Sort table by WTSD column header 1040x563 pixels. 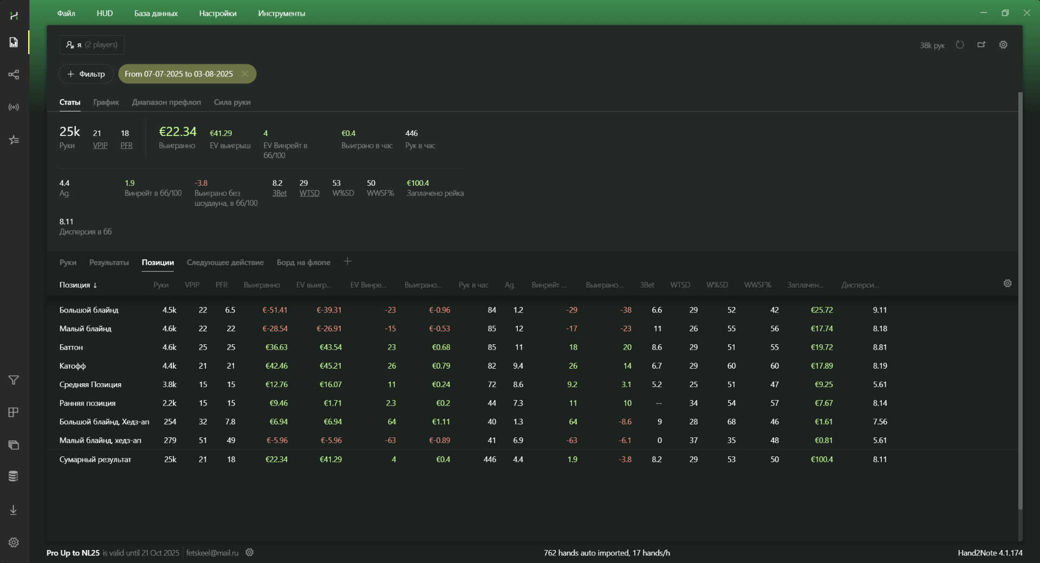point(680,285)
